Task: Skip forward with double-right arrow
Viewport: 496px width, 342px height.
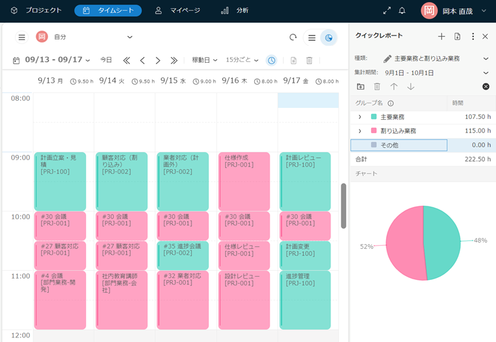Action: tap(174, 60)
